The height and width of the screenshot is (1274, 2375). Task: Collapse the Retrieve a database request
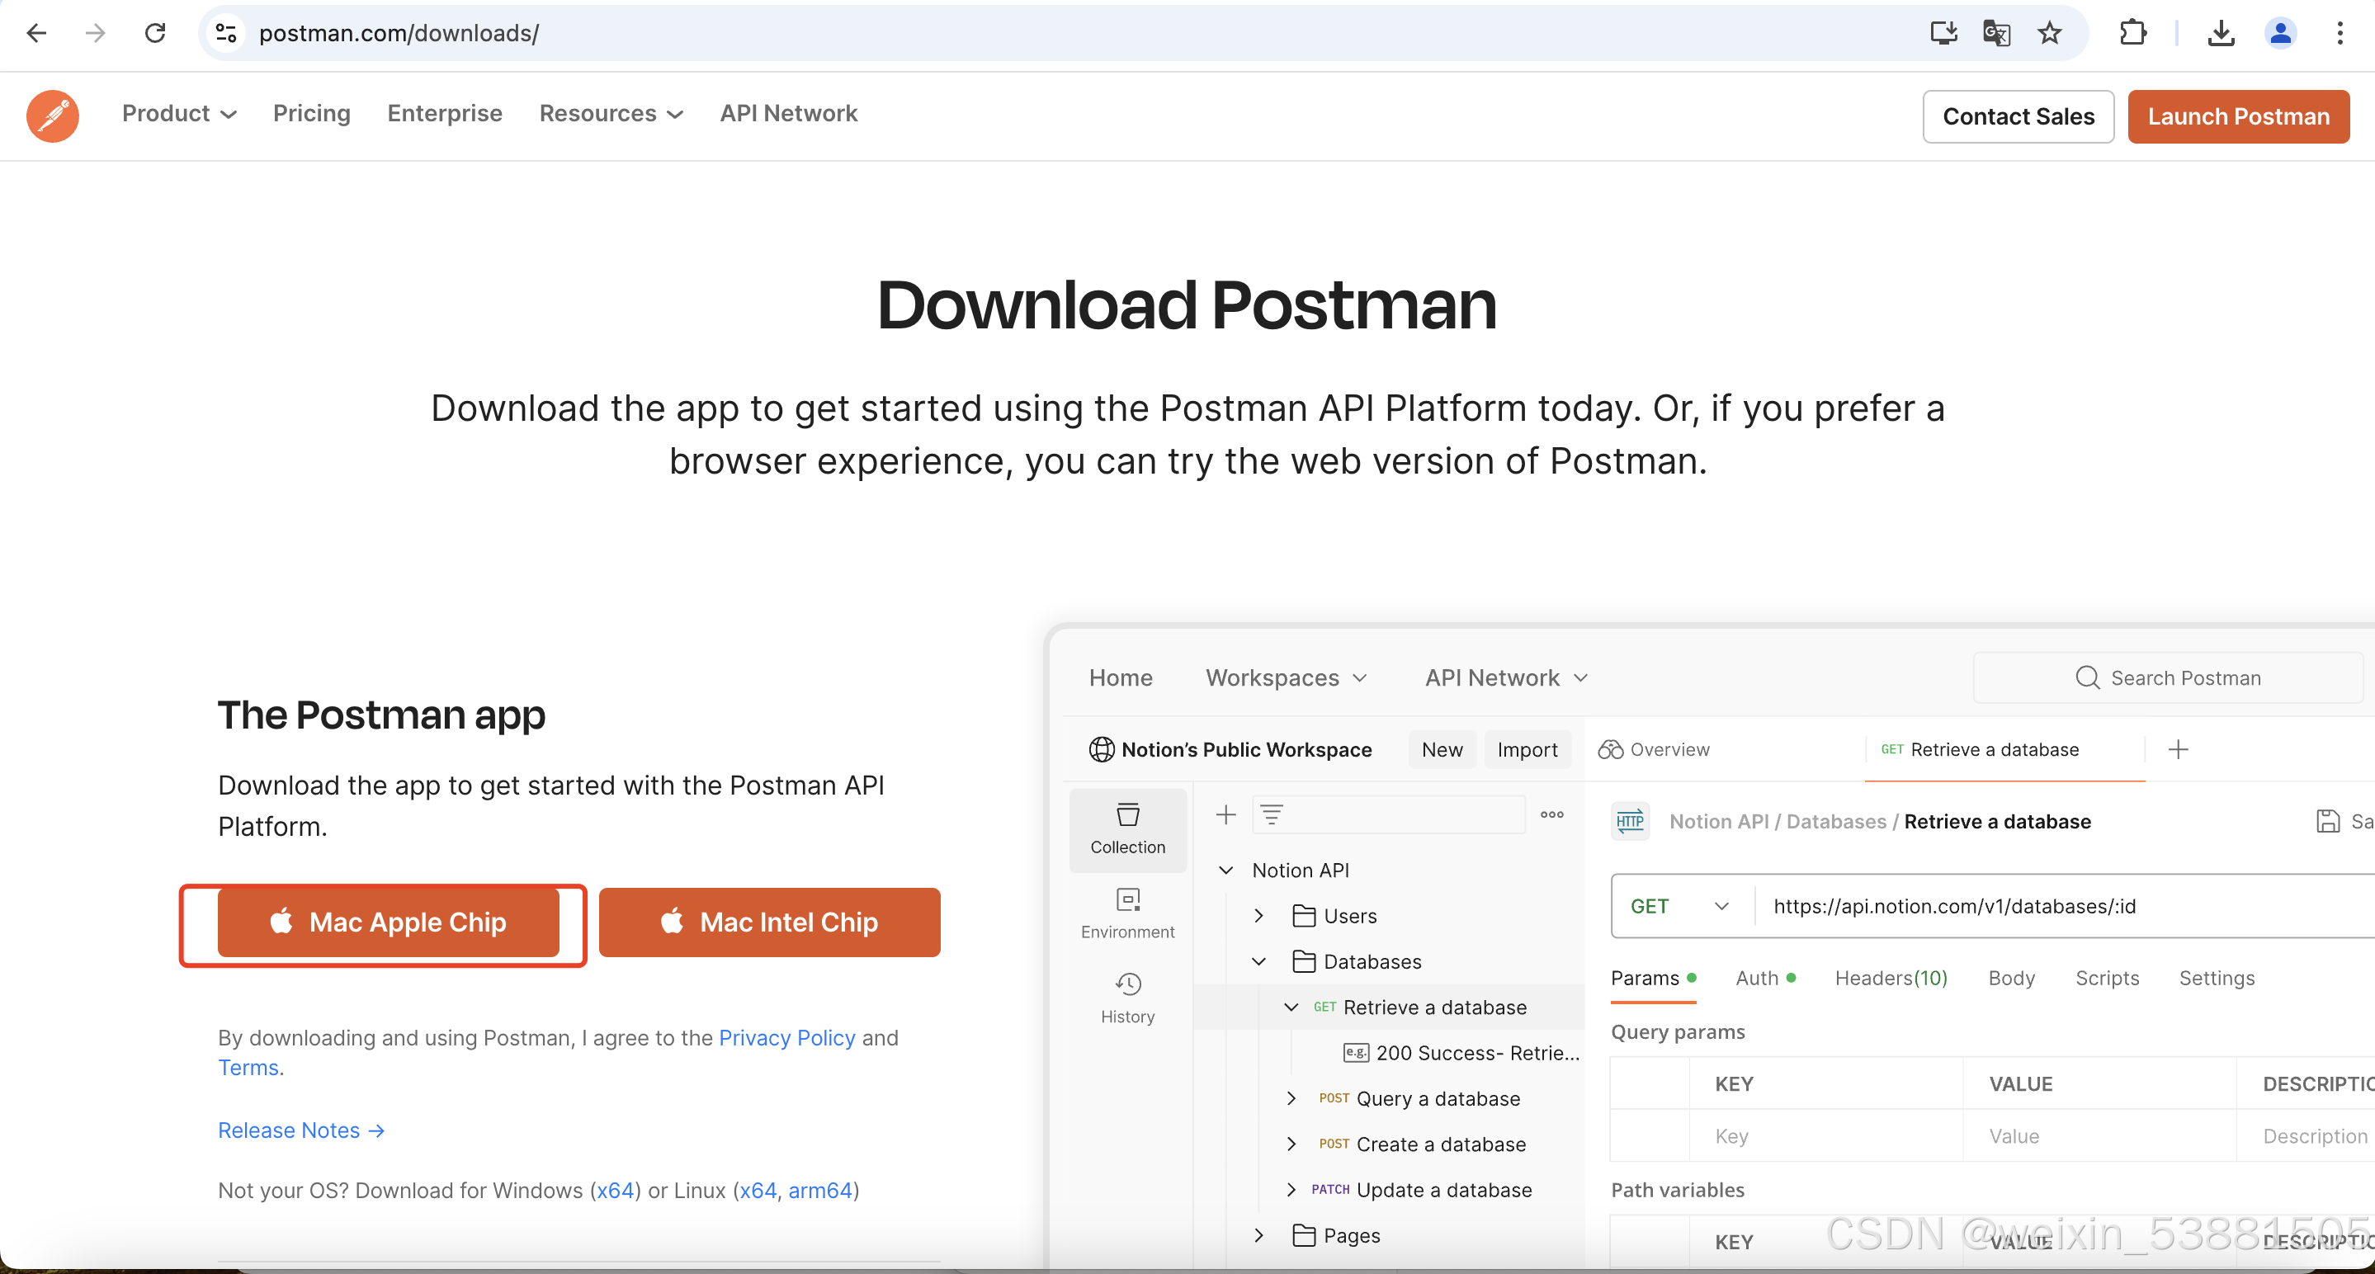tap(1291, 1007)
